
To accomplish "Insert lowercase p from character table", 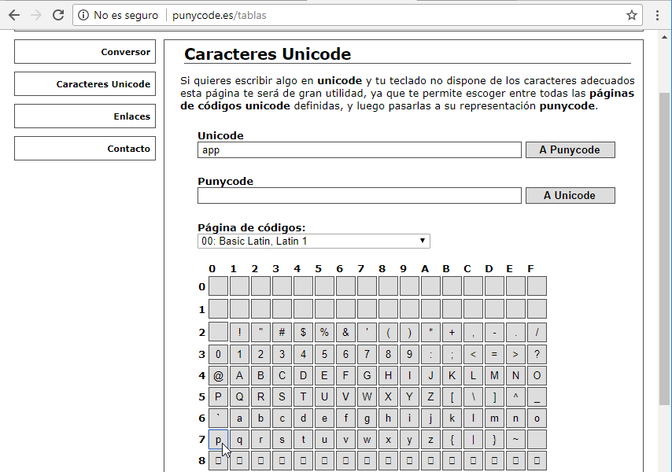I will click(x=219, y=440).
